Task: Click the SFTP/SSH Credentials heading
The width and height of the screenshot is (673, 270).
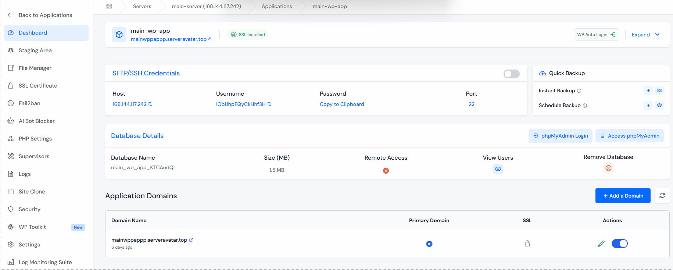Action: (146, 73)
